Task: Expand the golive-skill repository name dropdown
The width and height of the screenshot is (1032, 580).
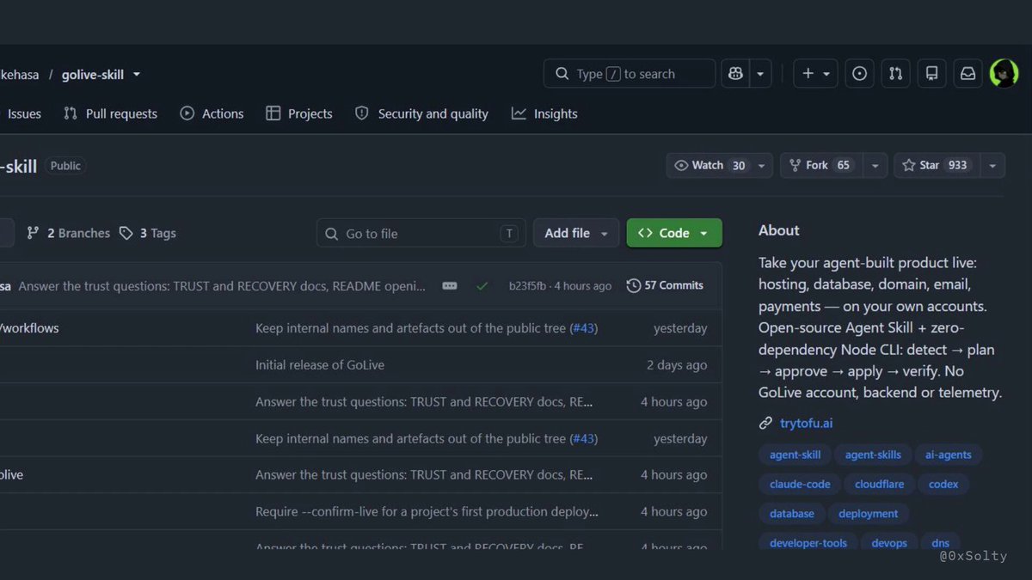Action: click(137, 75)
